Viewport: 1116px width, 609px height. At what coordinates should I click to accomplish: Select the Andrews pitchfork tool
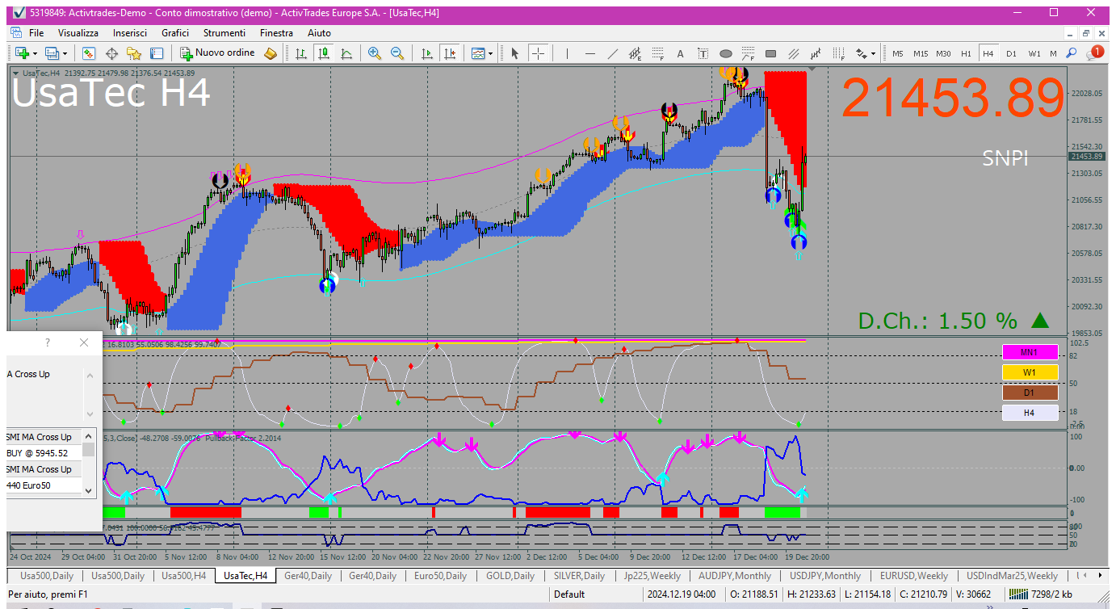click(x=816, y=53)
